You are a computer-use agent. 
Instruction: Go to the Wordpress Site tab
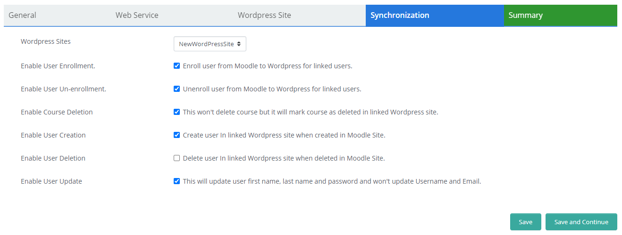[299, 15]
